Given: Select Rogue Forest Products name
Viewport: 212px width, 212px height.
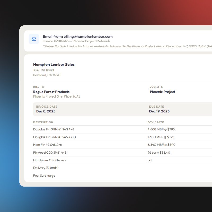Looking at the screenshot, I should click(51, 92).
